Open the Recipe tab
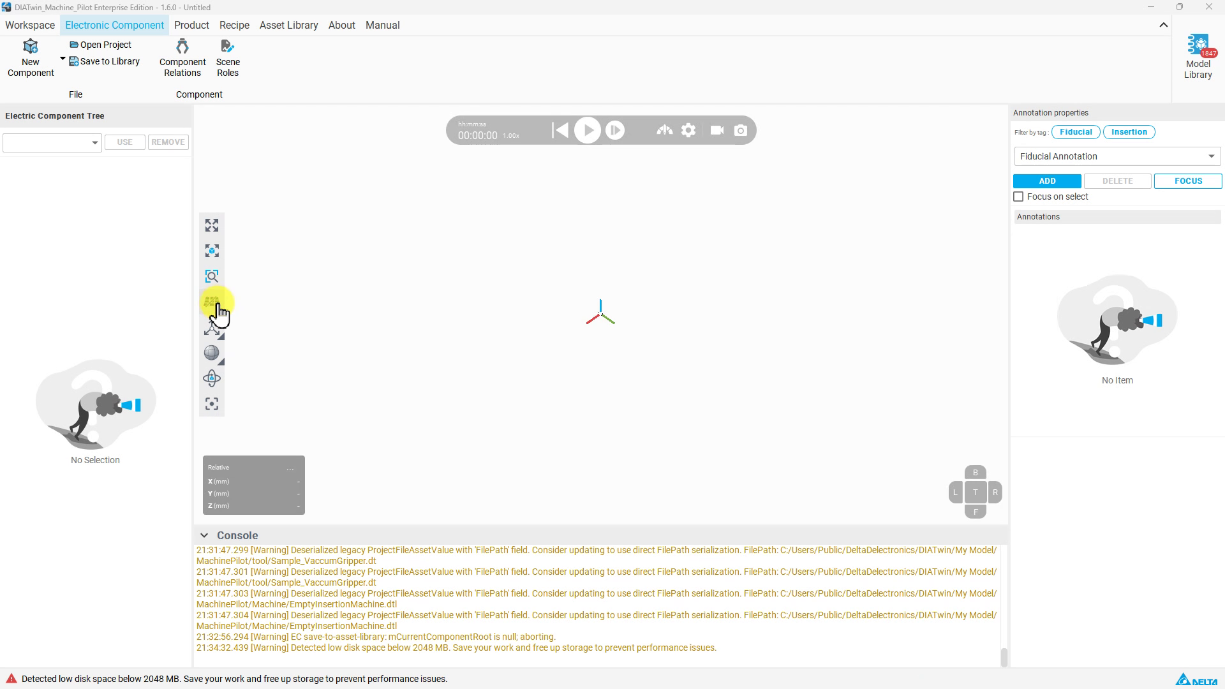Image resolution: width=1225 pixels, height=689 pixels. point(234,26)
